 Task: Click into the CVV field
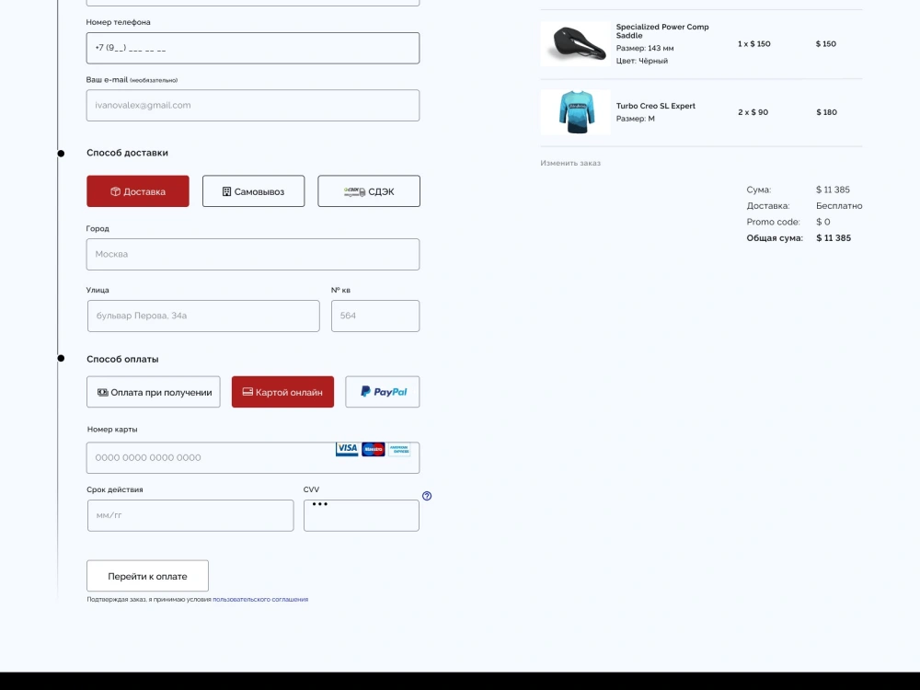[362, 515]
